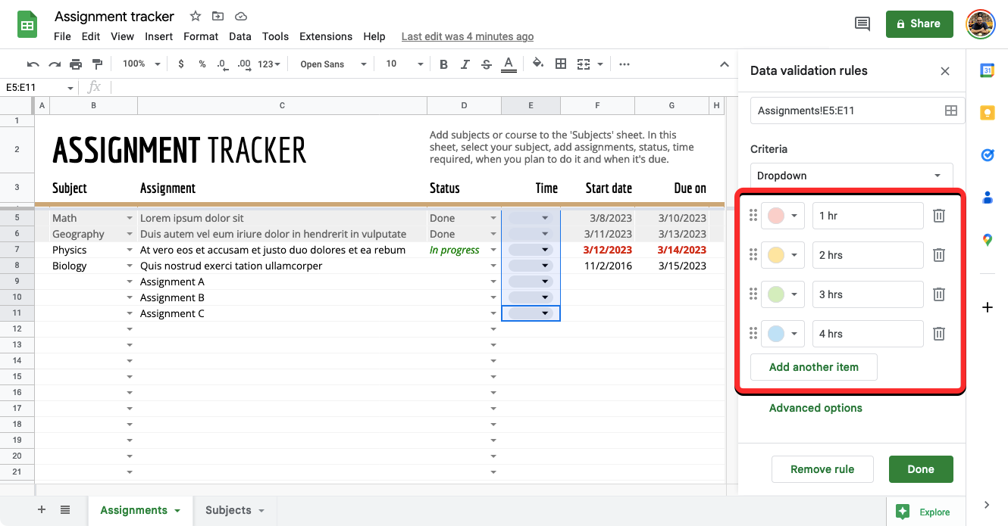Image resolution: width=1008 pixels, height=526 pixels.
Task: Change the color swatch for '3 hrs'
Action: pyautogui.click(x=782, y=294)
